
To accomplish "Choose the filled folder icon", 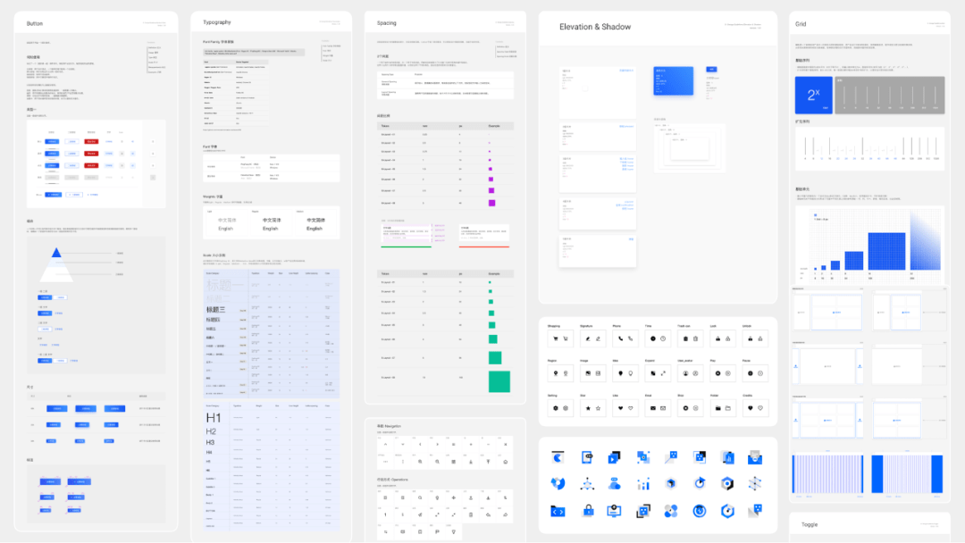I will click(717, 408).
